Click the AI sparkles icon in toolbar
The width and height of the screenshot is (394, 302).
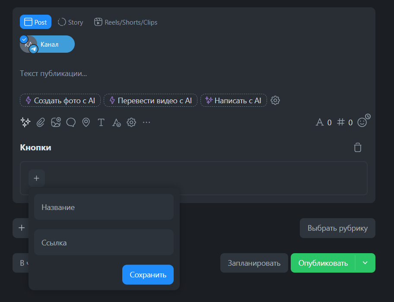tap(25, 122)
